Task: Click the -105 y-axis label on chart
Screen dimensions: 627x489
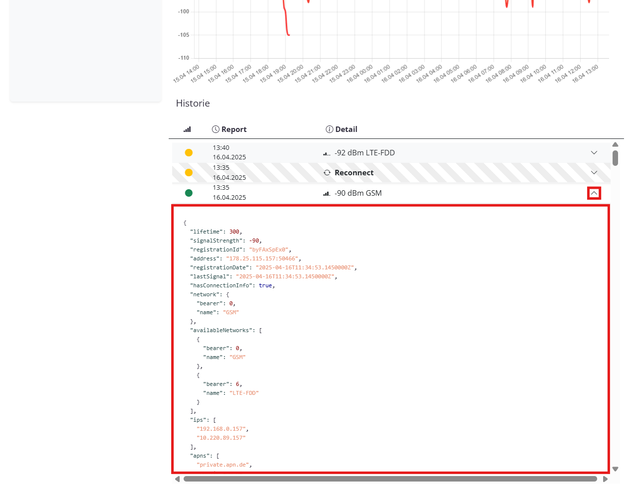Action: click(x=184, y=35)
